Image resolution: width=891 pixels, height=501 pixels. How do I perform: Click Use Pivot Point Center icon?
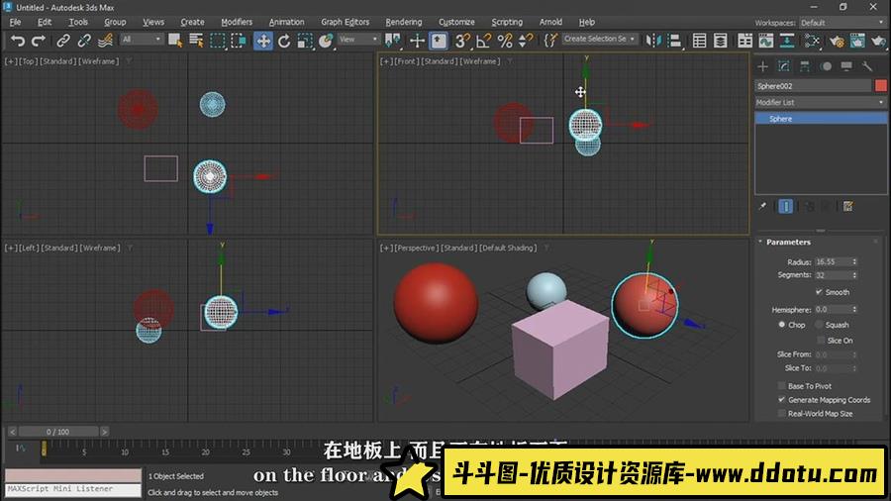coord(393,41)
